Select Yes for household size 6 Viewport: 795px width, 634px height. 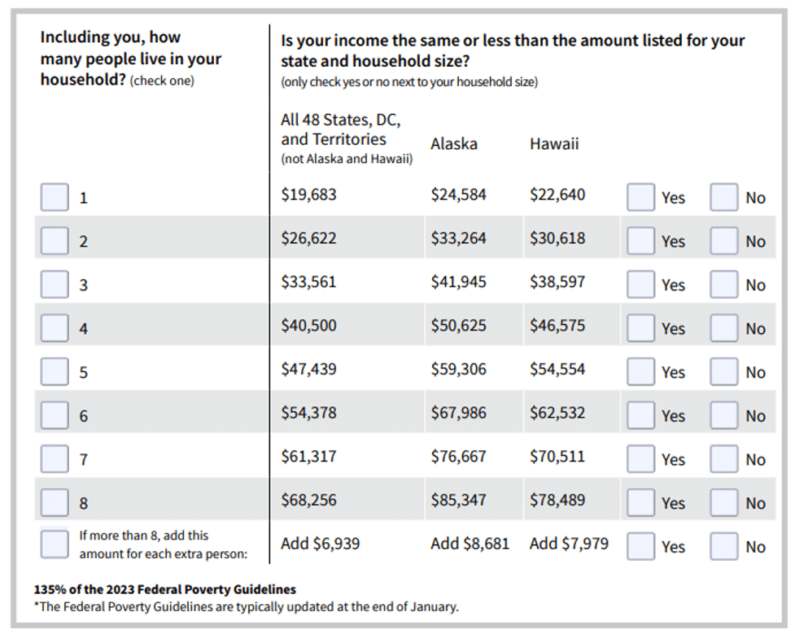pyautogui.click(x=641, y=415)
